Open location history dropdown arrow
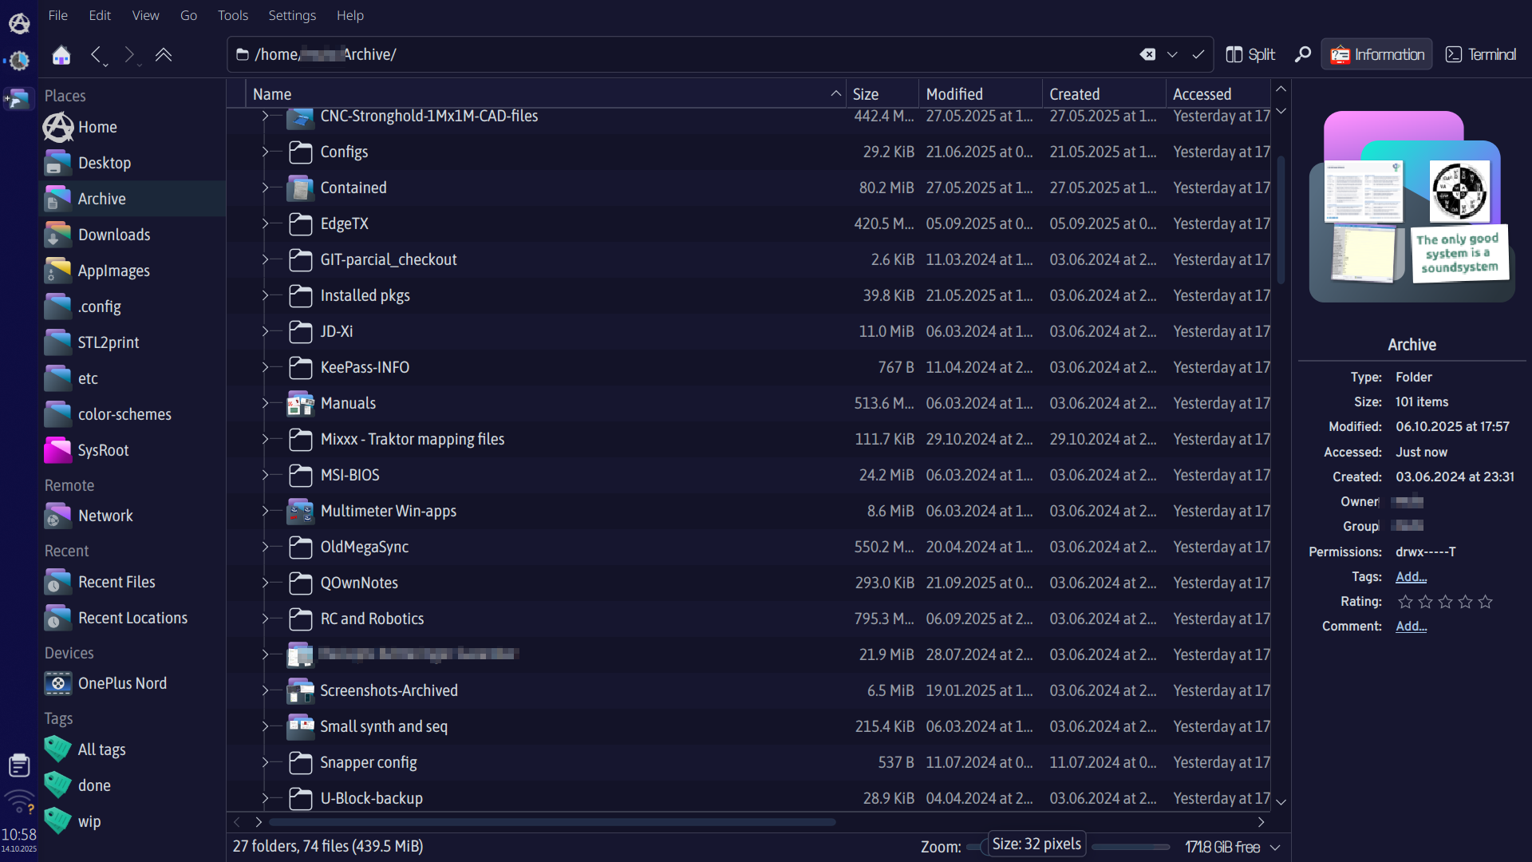1532x862 pixels. pos(1172,54)
